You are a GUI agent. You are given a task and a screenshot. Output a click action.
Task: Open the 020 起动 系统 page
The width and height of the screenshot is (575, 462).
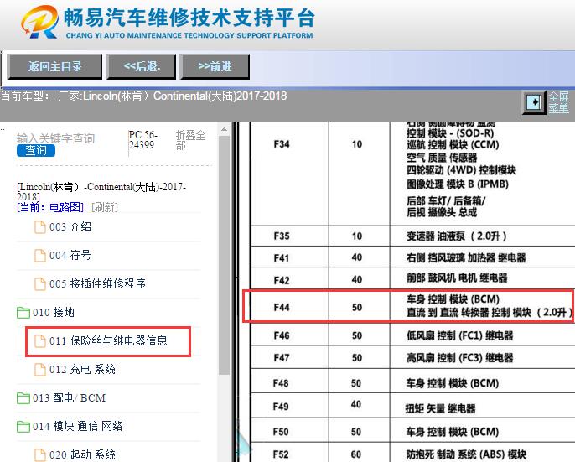click(x=82, y=454)
